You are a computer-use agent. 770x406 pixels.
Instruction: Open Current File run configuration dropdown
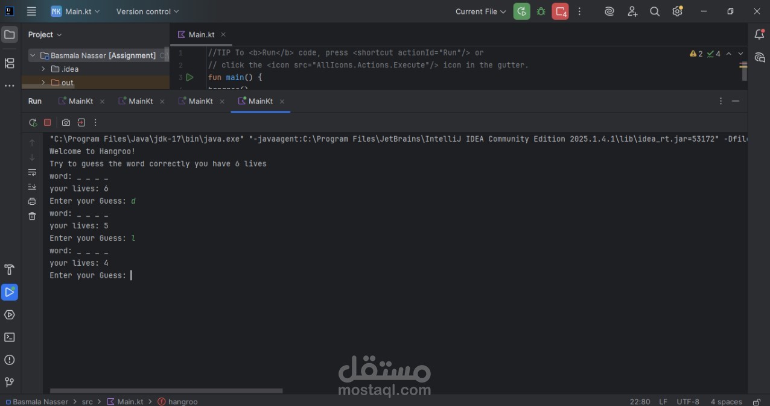(480, 11)
